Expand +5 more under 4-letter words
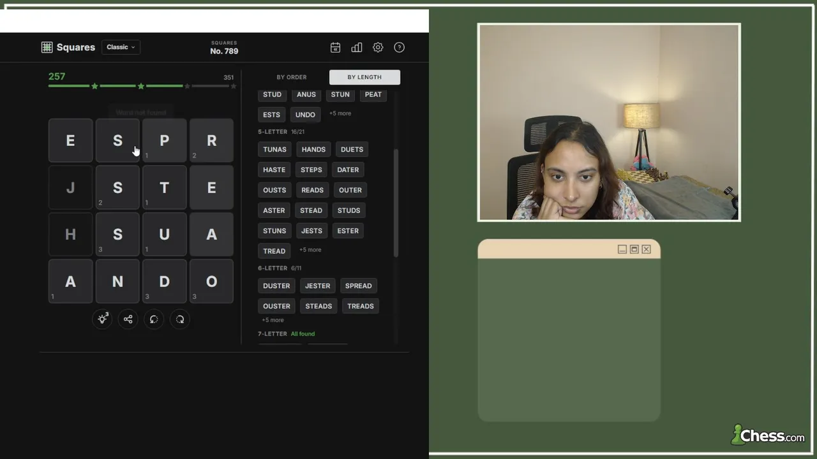 click(x=340, y=113)
